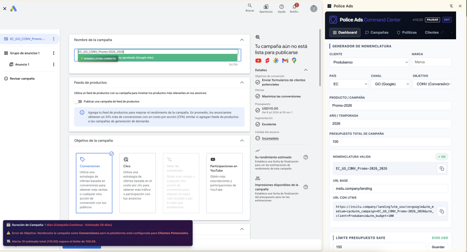Open the País dropdown showing EC
This screenshot has height=252, width=467.
349,84
